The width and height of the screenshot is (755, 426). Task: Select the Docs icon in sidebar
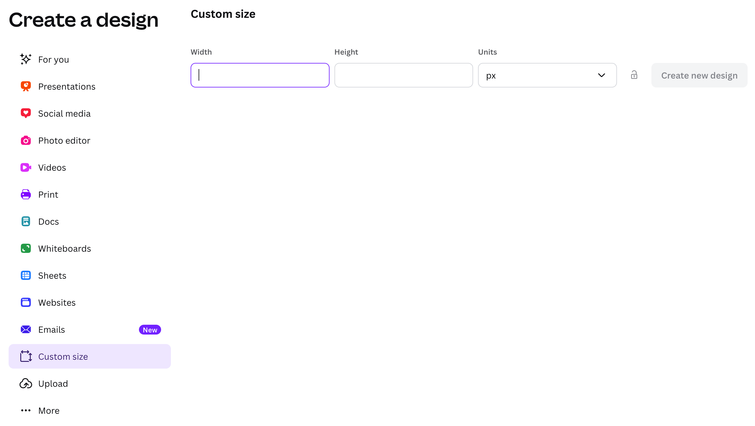click(x=26, y=221)
